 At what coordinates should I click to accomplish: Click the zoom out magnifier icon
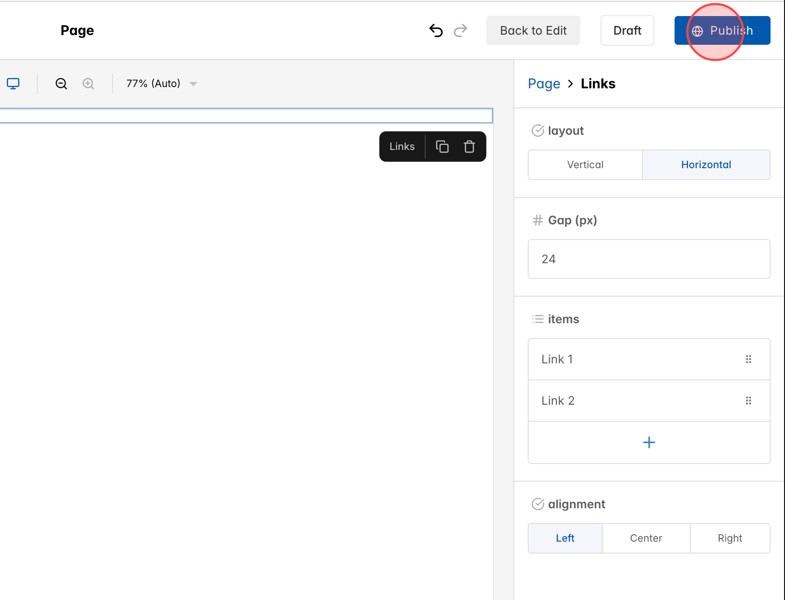61,83
